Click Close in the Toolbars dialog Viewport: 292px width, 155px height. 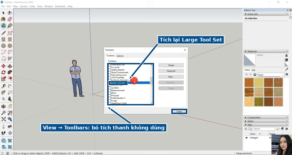179,112
